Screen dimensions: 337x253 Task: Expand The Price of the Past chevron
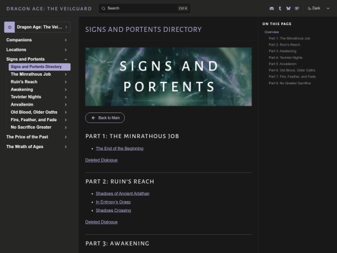click(66, 137)
